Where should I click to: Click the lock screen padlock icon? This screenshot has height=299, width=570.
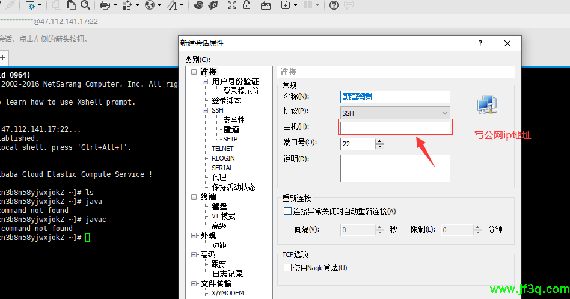coord(247,5)
